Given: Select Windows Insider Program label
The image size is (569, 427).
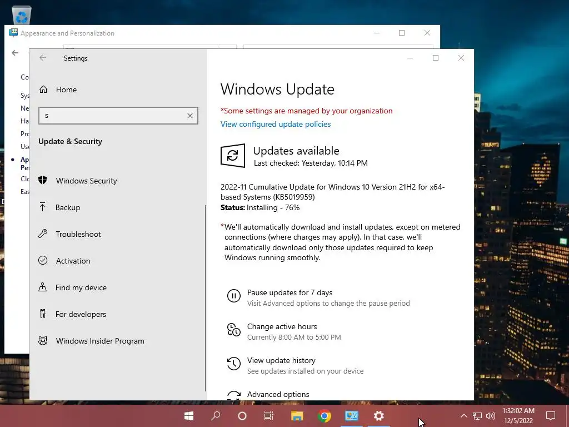Looking at the screenshot, I should 100,341.
